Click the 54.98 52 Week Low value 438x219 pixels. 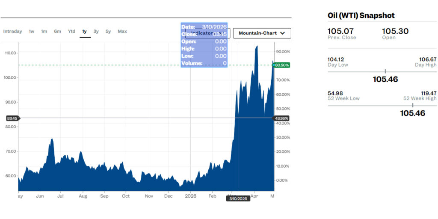click(x=335, y=93)
